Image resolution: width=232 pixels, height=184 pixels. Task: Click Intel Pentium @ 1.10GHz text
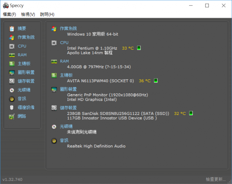92,48
